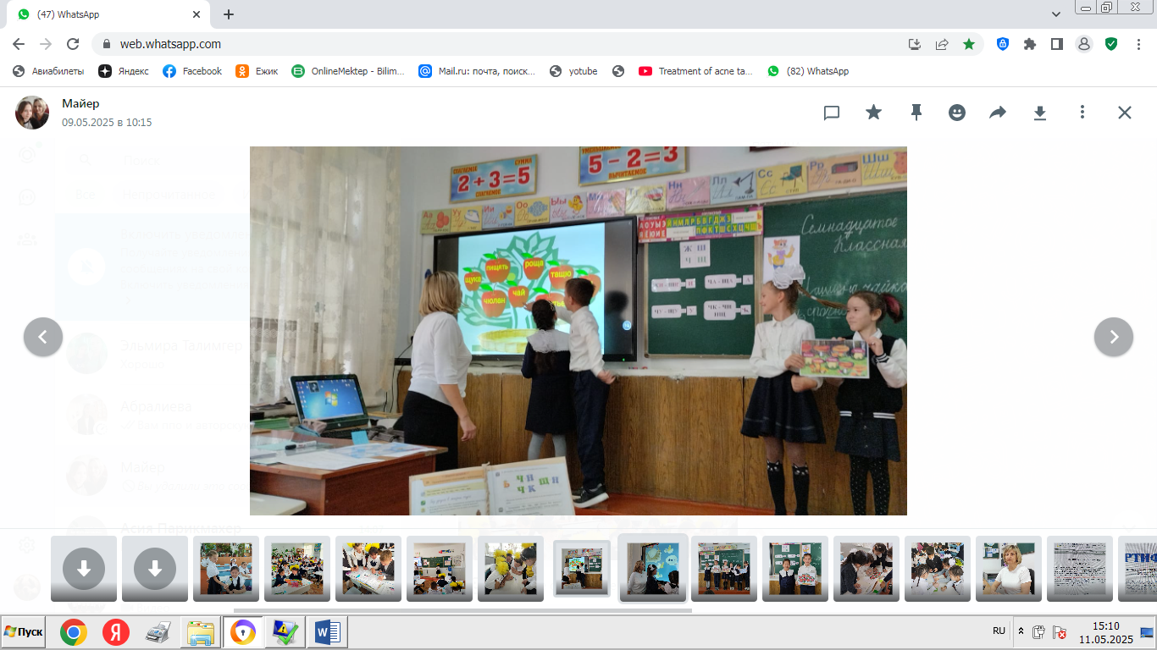Star this photo message
Screen dimensions: 1157x650
[x=873, y=113]
